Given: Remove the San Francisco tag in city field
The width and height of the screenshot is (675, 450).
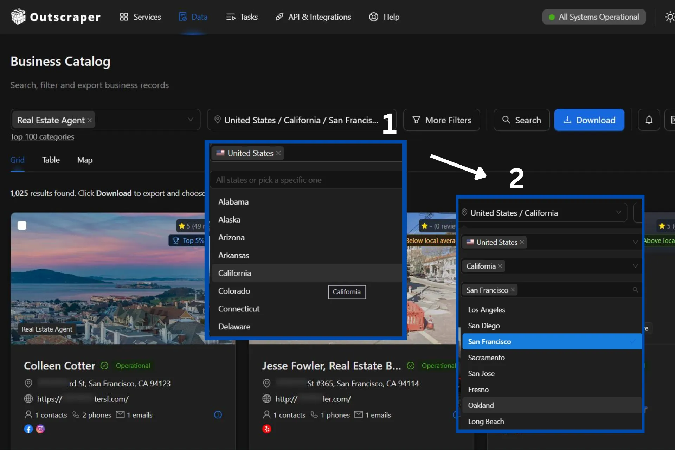Looking at the screenshot, I should pos(513,290).
